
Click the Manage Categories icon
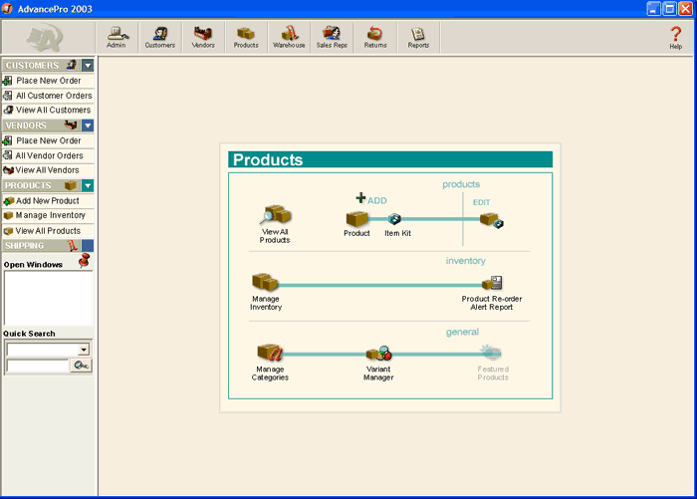point(270,353)
